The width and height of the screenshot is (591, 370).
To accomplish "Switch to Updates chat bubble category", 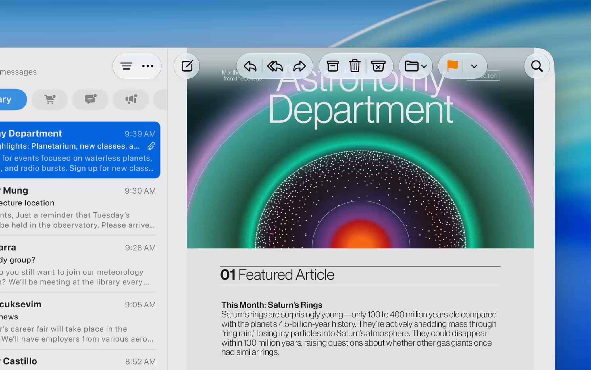I will click(x=90, y=99).
